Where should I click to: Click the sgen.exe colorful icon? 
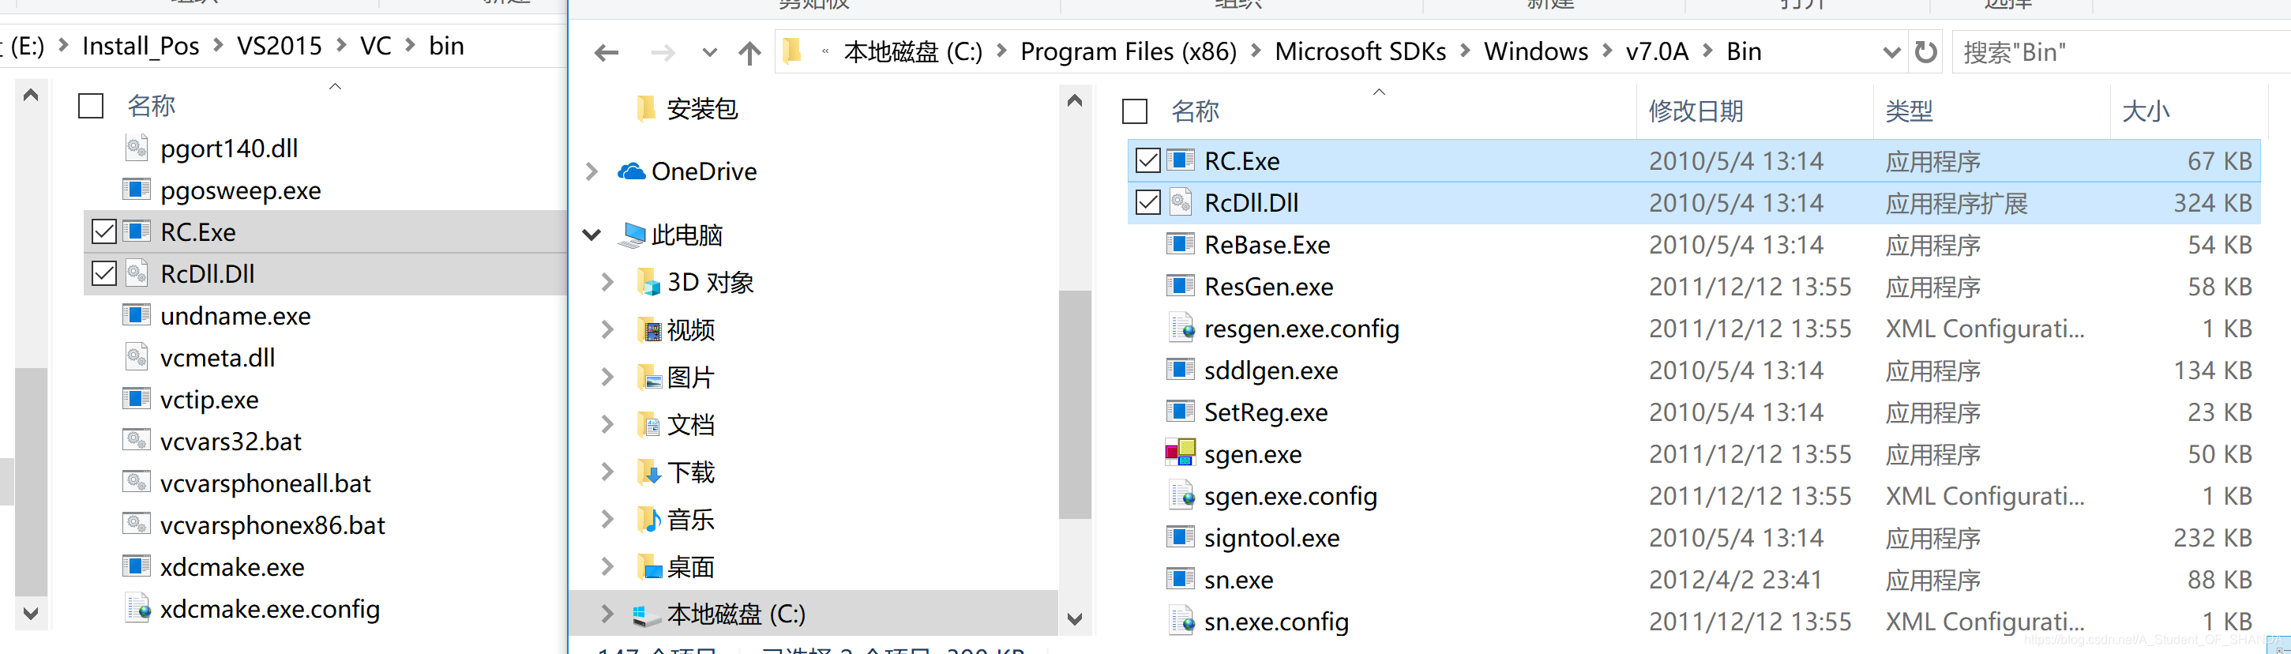1180,453
